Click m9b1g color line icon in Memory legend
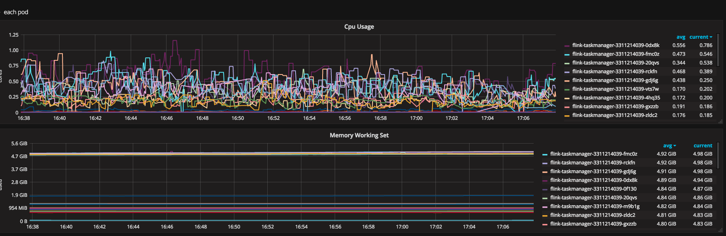The height and width of the screenshot is (236, 726). [x=545, y=207]
